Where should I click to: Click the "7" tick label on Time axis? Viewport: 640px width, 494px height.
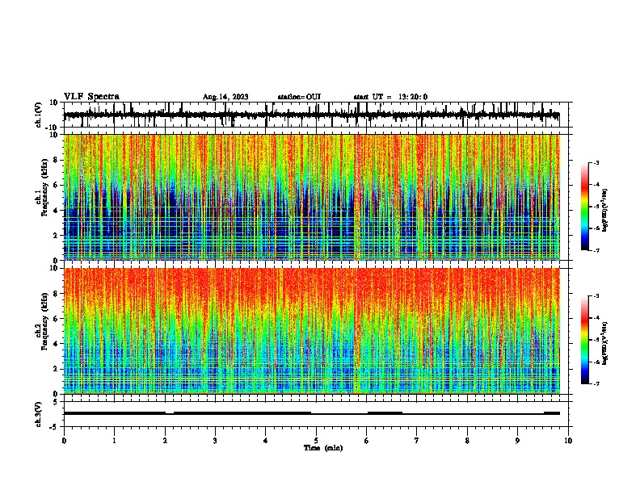click(417, 441)
